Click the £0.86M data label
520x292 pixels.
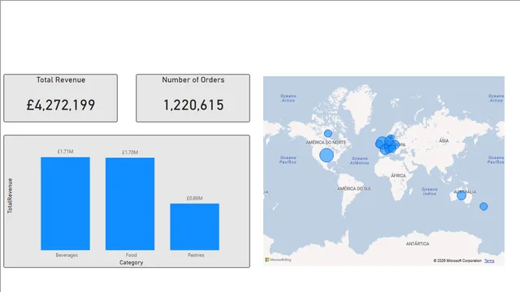pyautogui.click(x=195, y=198)
